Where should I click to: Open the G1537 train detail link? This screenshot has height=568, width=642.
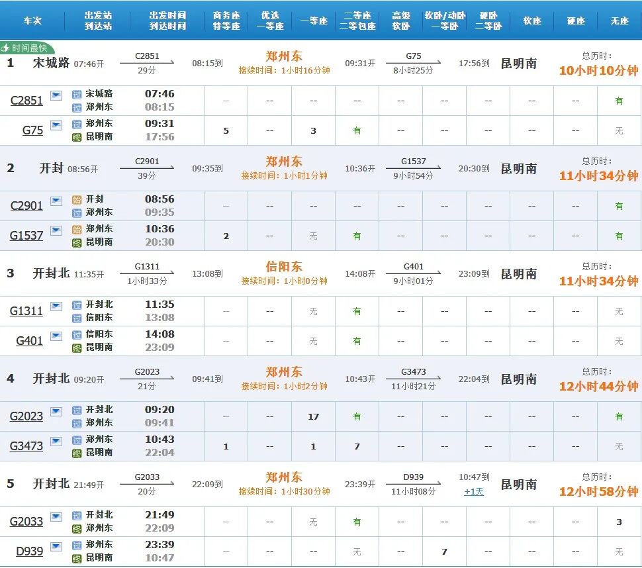coord(26,235)
